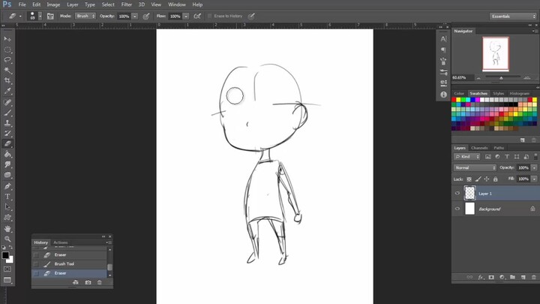Switch to the Channels tab

[479, 148]
